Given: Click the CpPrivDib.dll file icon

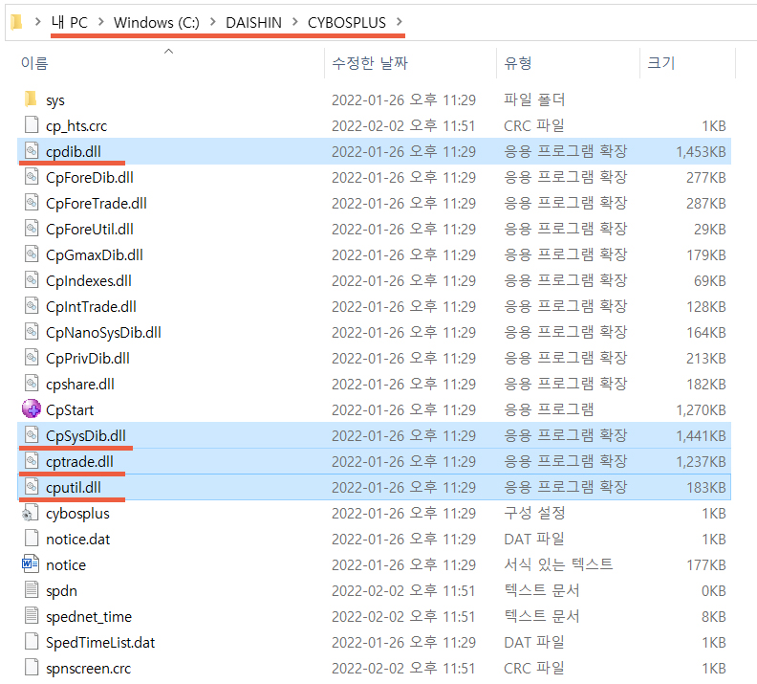Looking at the screenshot, I should tap(32, 358).
